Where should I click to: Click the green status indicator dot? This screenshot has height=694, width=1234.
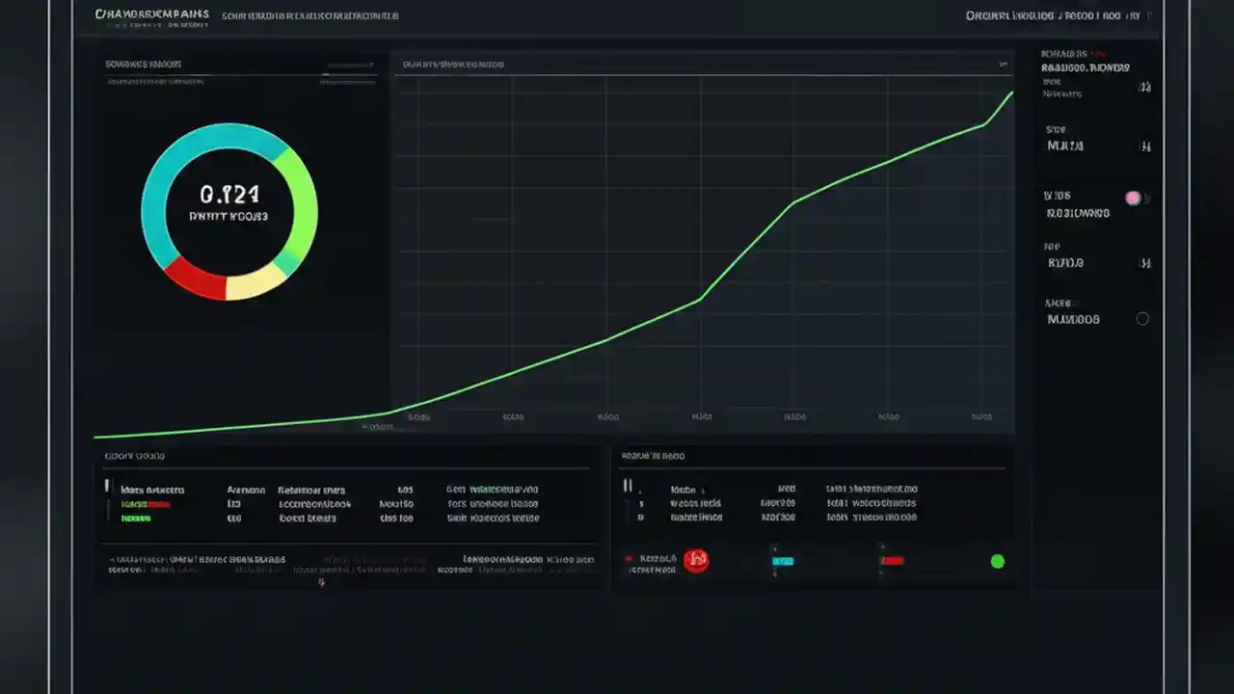coord(998,561)
